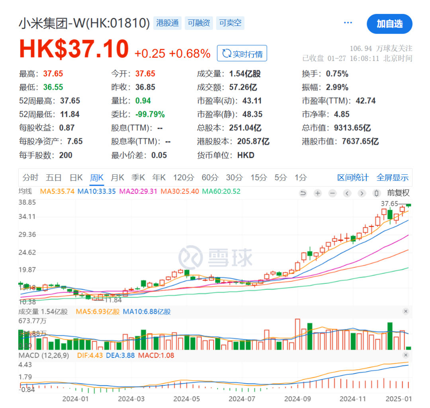
Task: Select the 15分 interval tab
Action: pyautogui.click(x=258, y=177)
